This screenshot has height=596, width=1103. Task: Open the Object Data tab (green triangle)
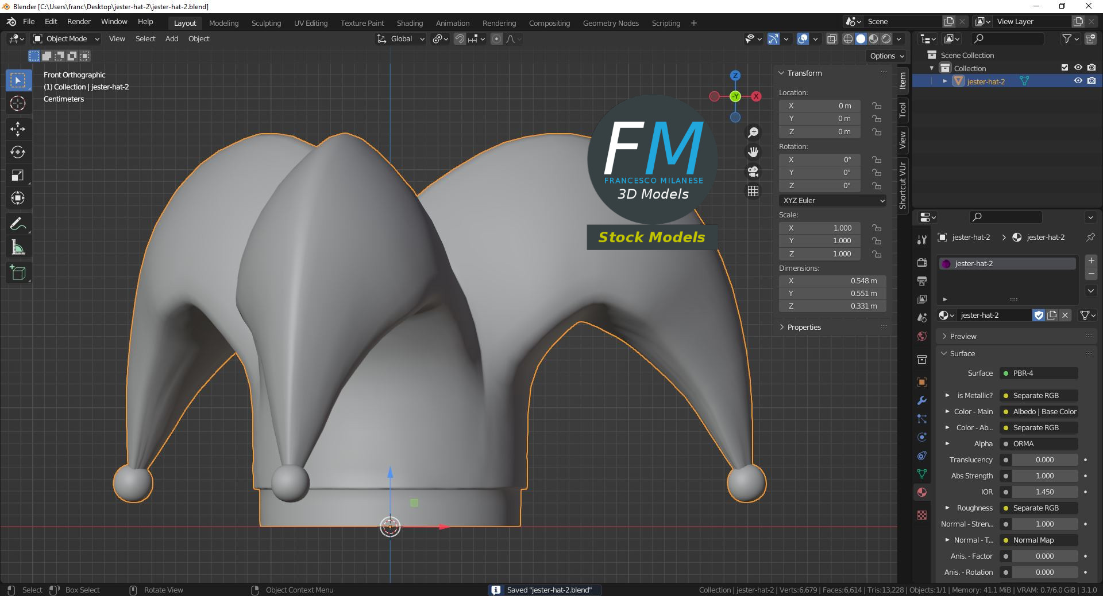click(922, 474)
